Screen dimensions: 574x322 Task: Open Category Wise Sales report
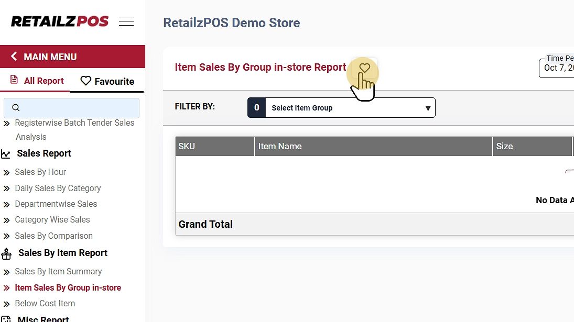[52, 219]
